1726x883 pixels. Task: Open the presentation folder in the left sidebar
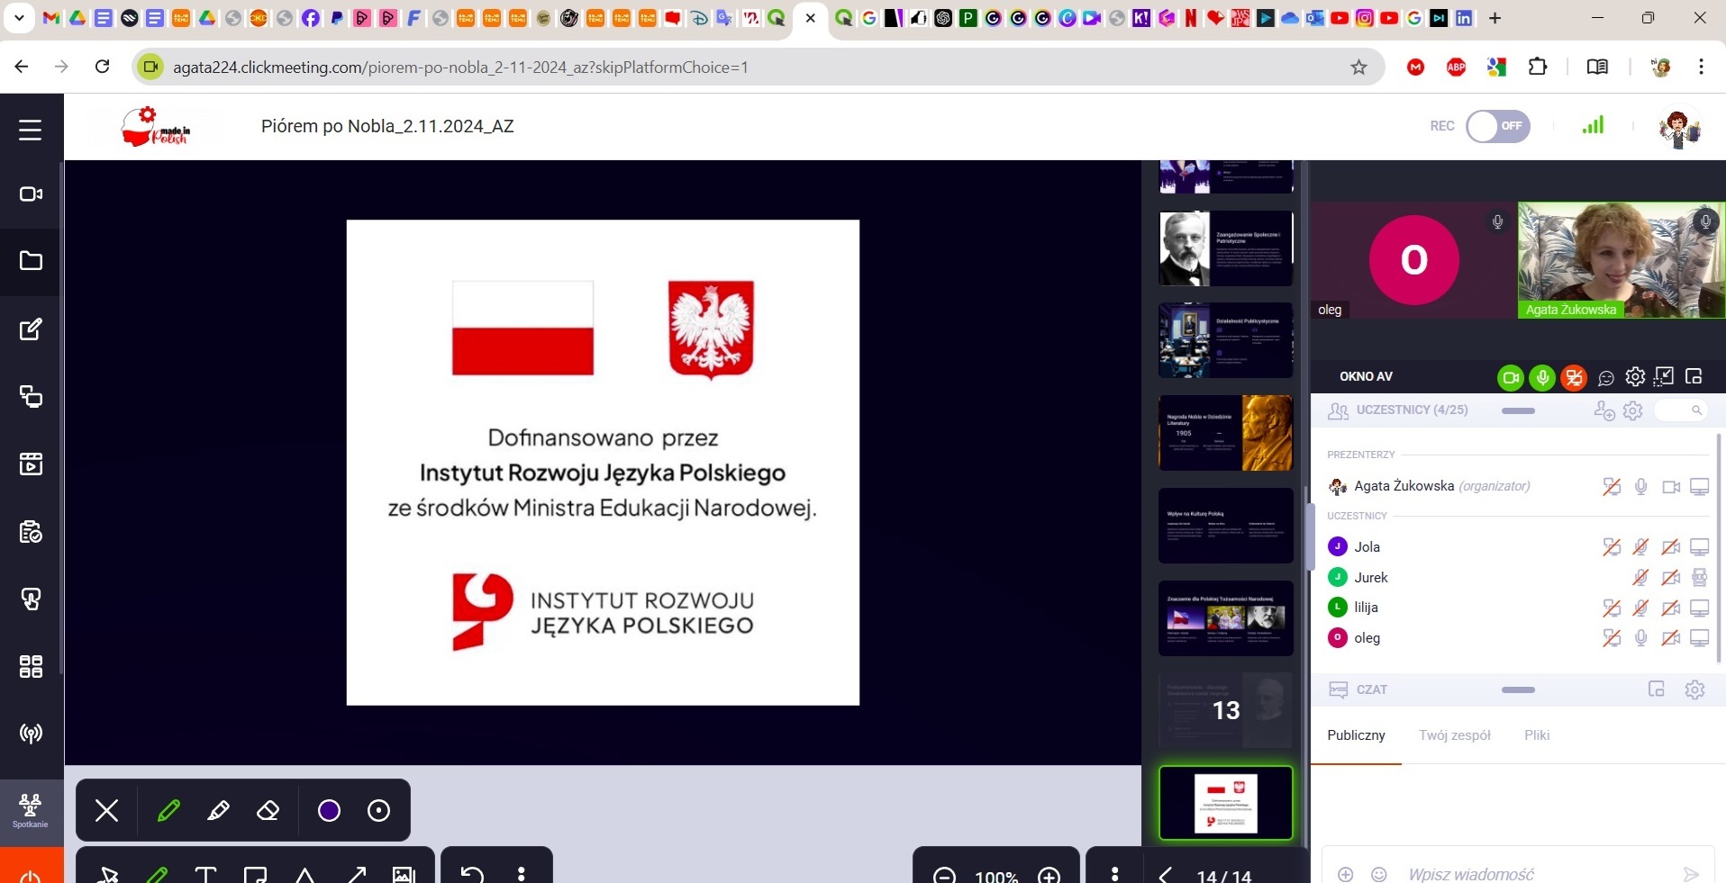point(31,261)
